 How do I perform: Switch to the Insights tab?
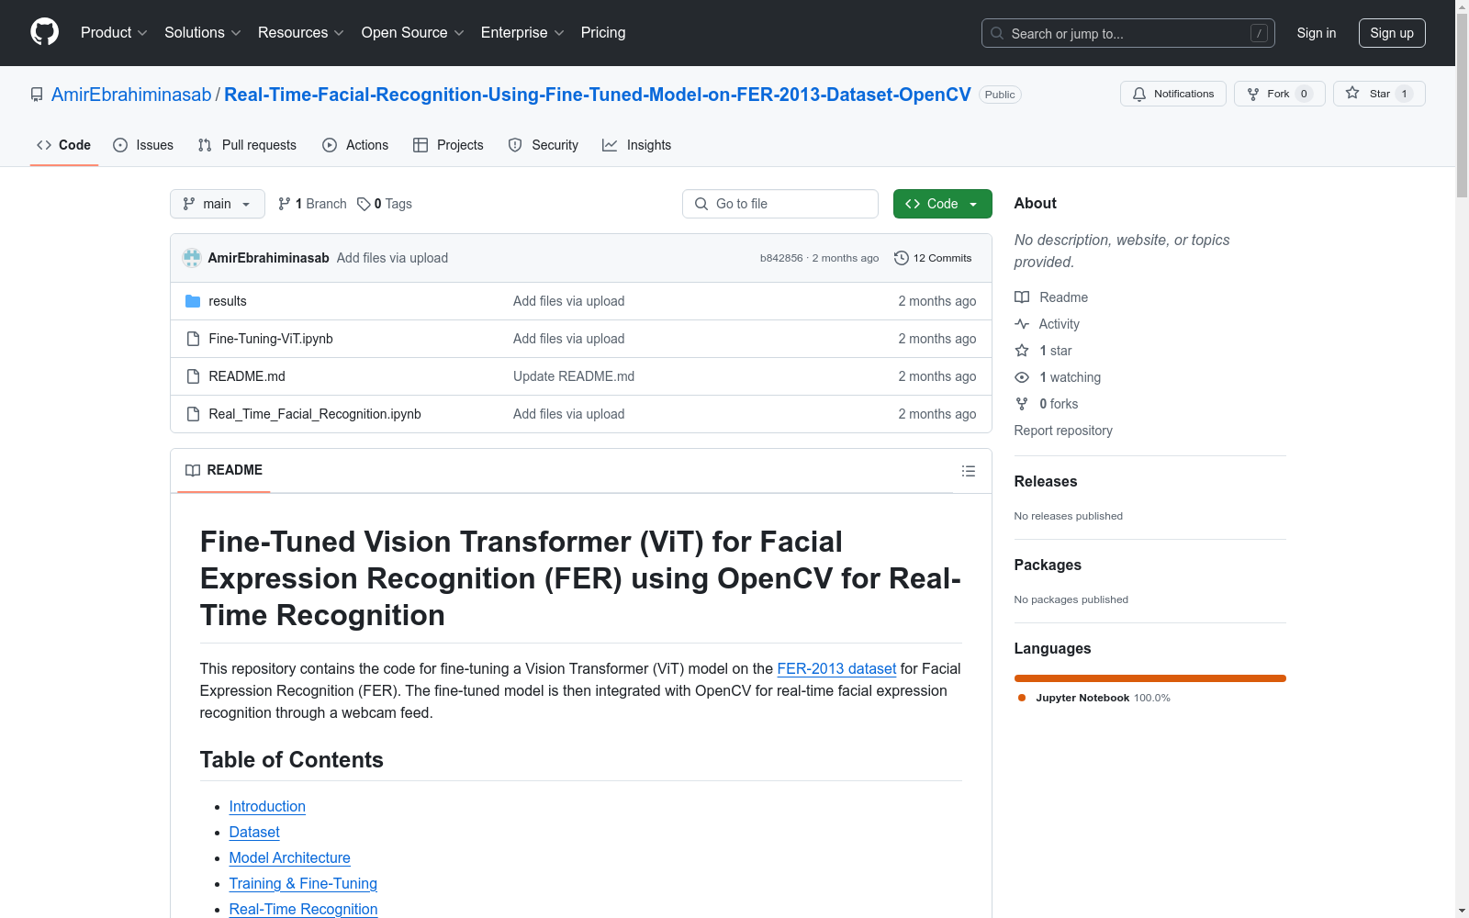(x=636, y=145)
